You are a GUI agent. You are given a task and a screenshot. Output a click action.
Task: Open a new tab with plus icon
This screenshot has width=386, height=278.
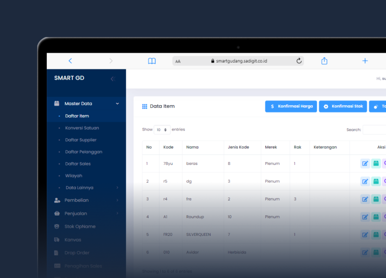coord(365,61)
